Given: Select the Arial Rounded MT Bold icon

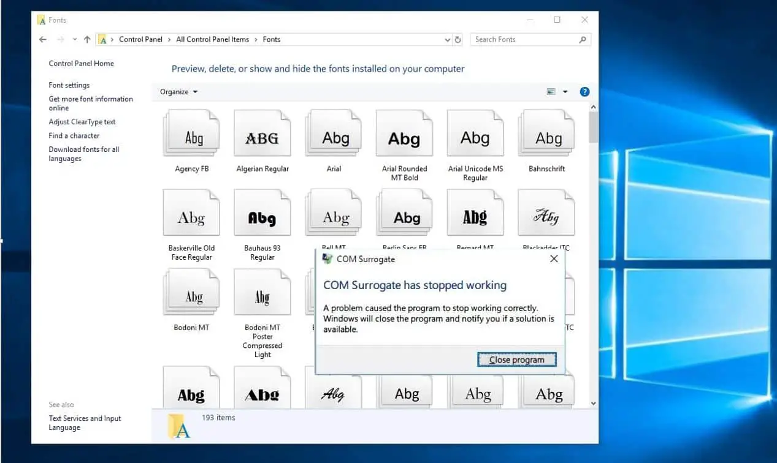Looking at the screenshot, I should coord(404,133).
